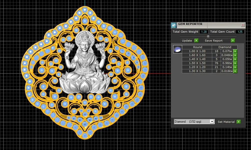251x150 pixels.
Task: Hit the green arrow for 1.40 X 1.40 row
Action: point(235,59)
